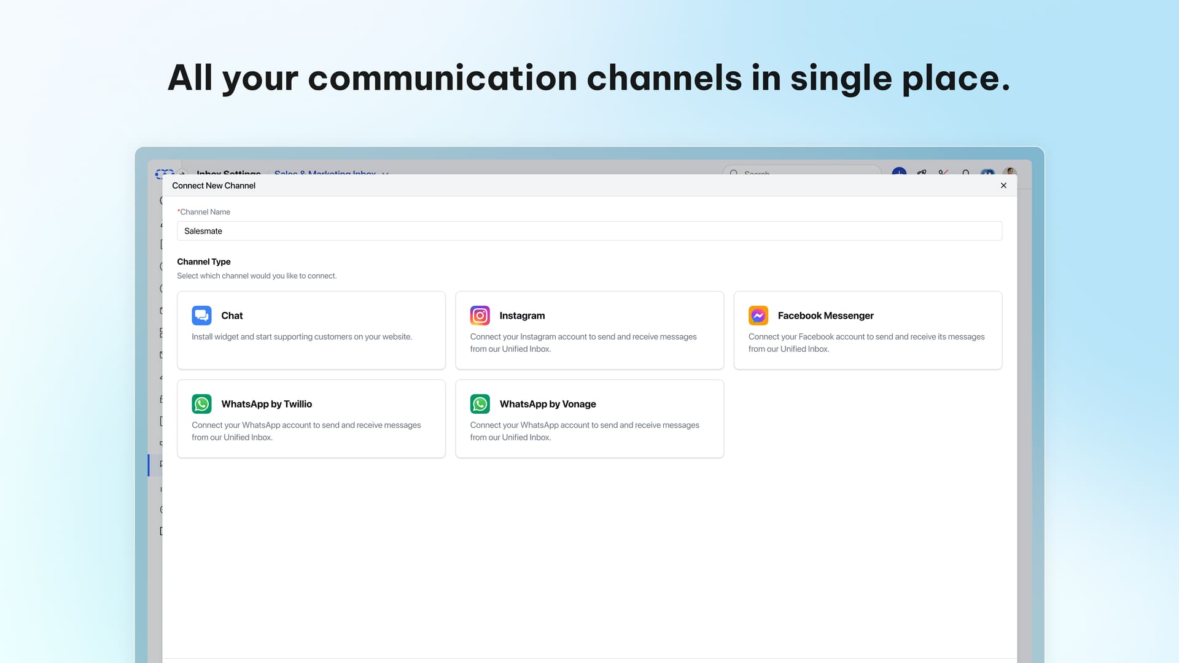
Task: Click the highlighted active sidebar item
Action: [x=157, y=465]
